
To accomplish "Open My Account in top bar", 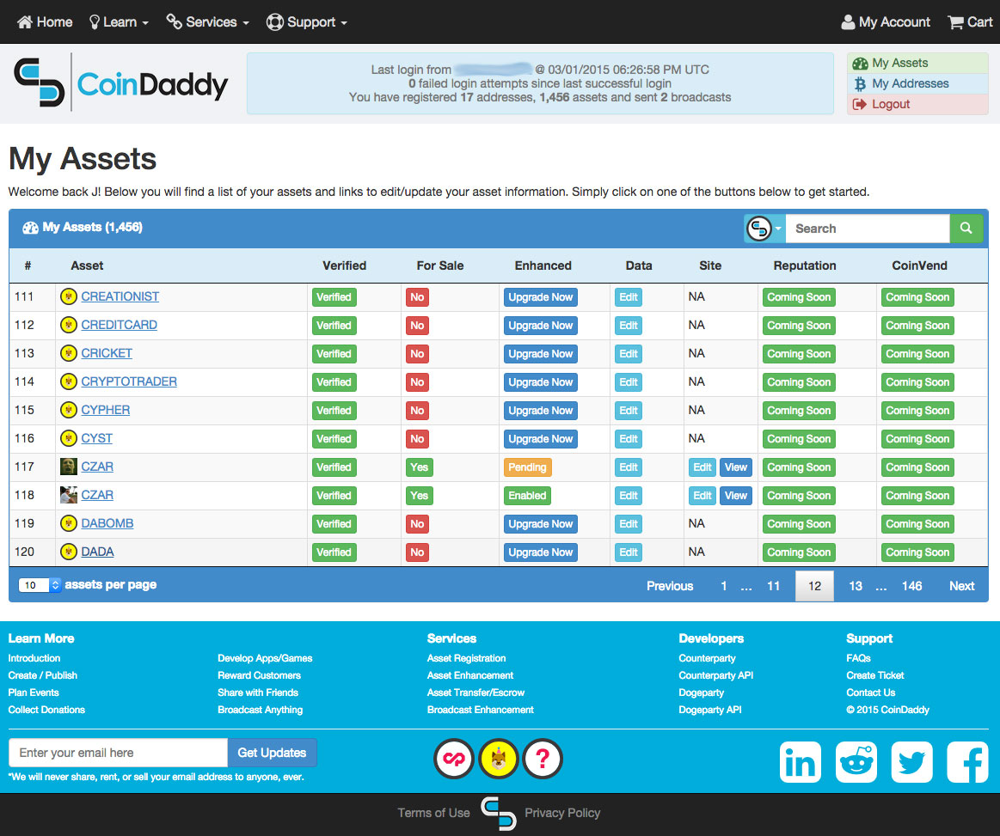I will [885, 22].
